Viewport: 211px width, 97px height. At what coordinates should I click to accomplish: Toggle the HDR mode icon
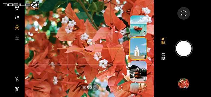[17, 28]
